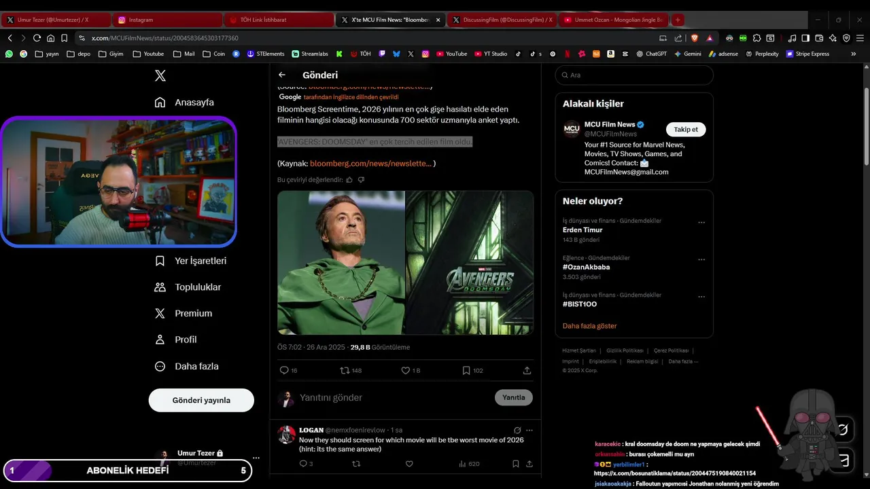
Task: Open Mail bookmarks folder
Action: point(184,54)
